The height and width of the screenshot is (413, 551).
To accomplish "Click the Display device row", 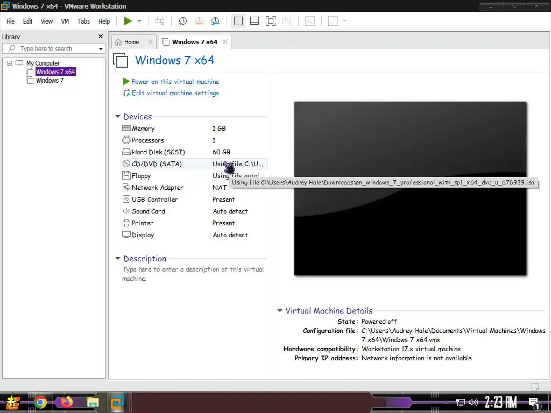I will pyautogui.click(x=194, y=235).
